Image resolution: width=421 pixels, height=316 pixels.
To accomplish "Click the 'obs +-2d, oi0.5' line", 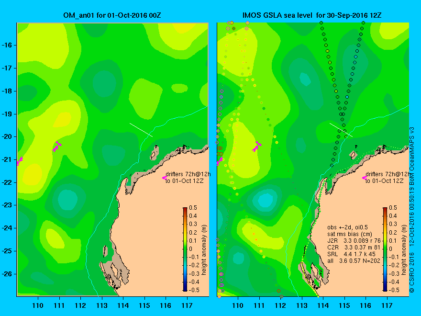I will (x=348, y=227).
